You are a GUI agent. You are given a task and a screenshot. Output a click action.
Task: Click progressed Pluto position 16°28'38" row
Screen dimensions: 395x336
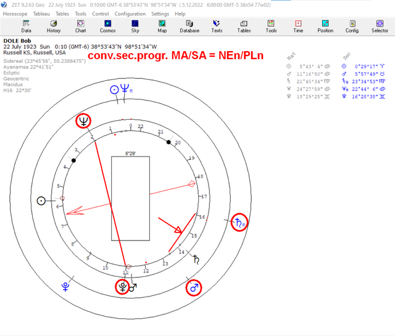click(364, 97)
